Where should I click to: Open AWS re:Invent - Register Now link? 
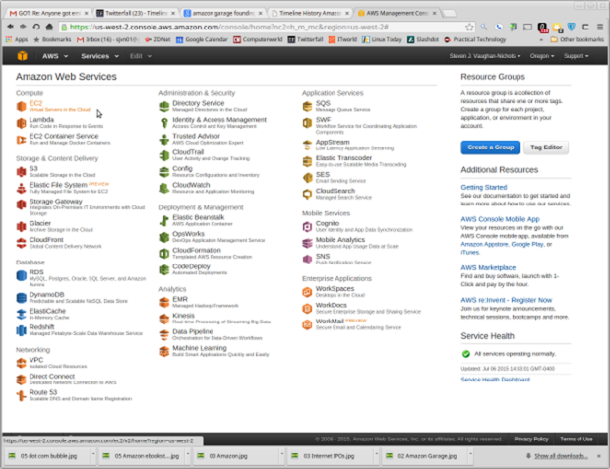[x=506, y=300]
